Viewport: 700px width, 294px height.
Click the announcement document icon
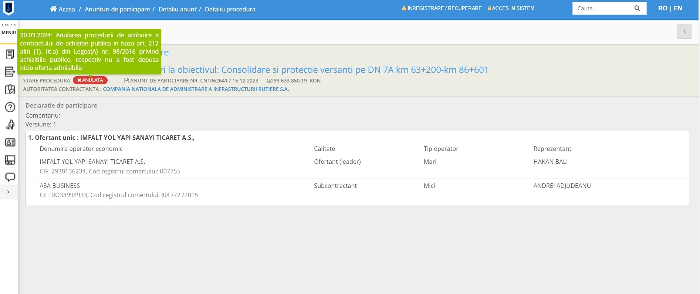tap(126, 81)
